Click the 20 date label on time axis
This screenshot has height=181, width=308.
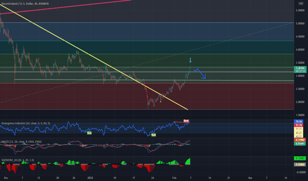pos(58,178)
